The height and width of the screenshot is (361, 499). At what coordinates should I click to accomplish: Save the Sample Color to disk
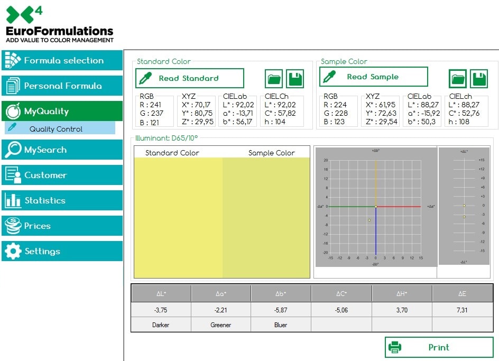479,79
